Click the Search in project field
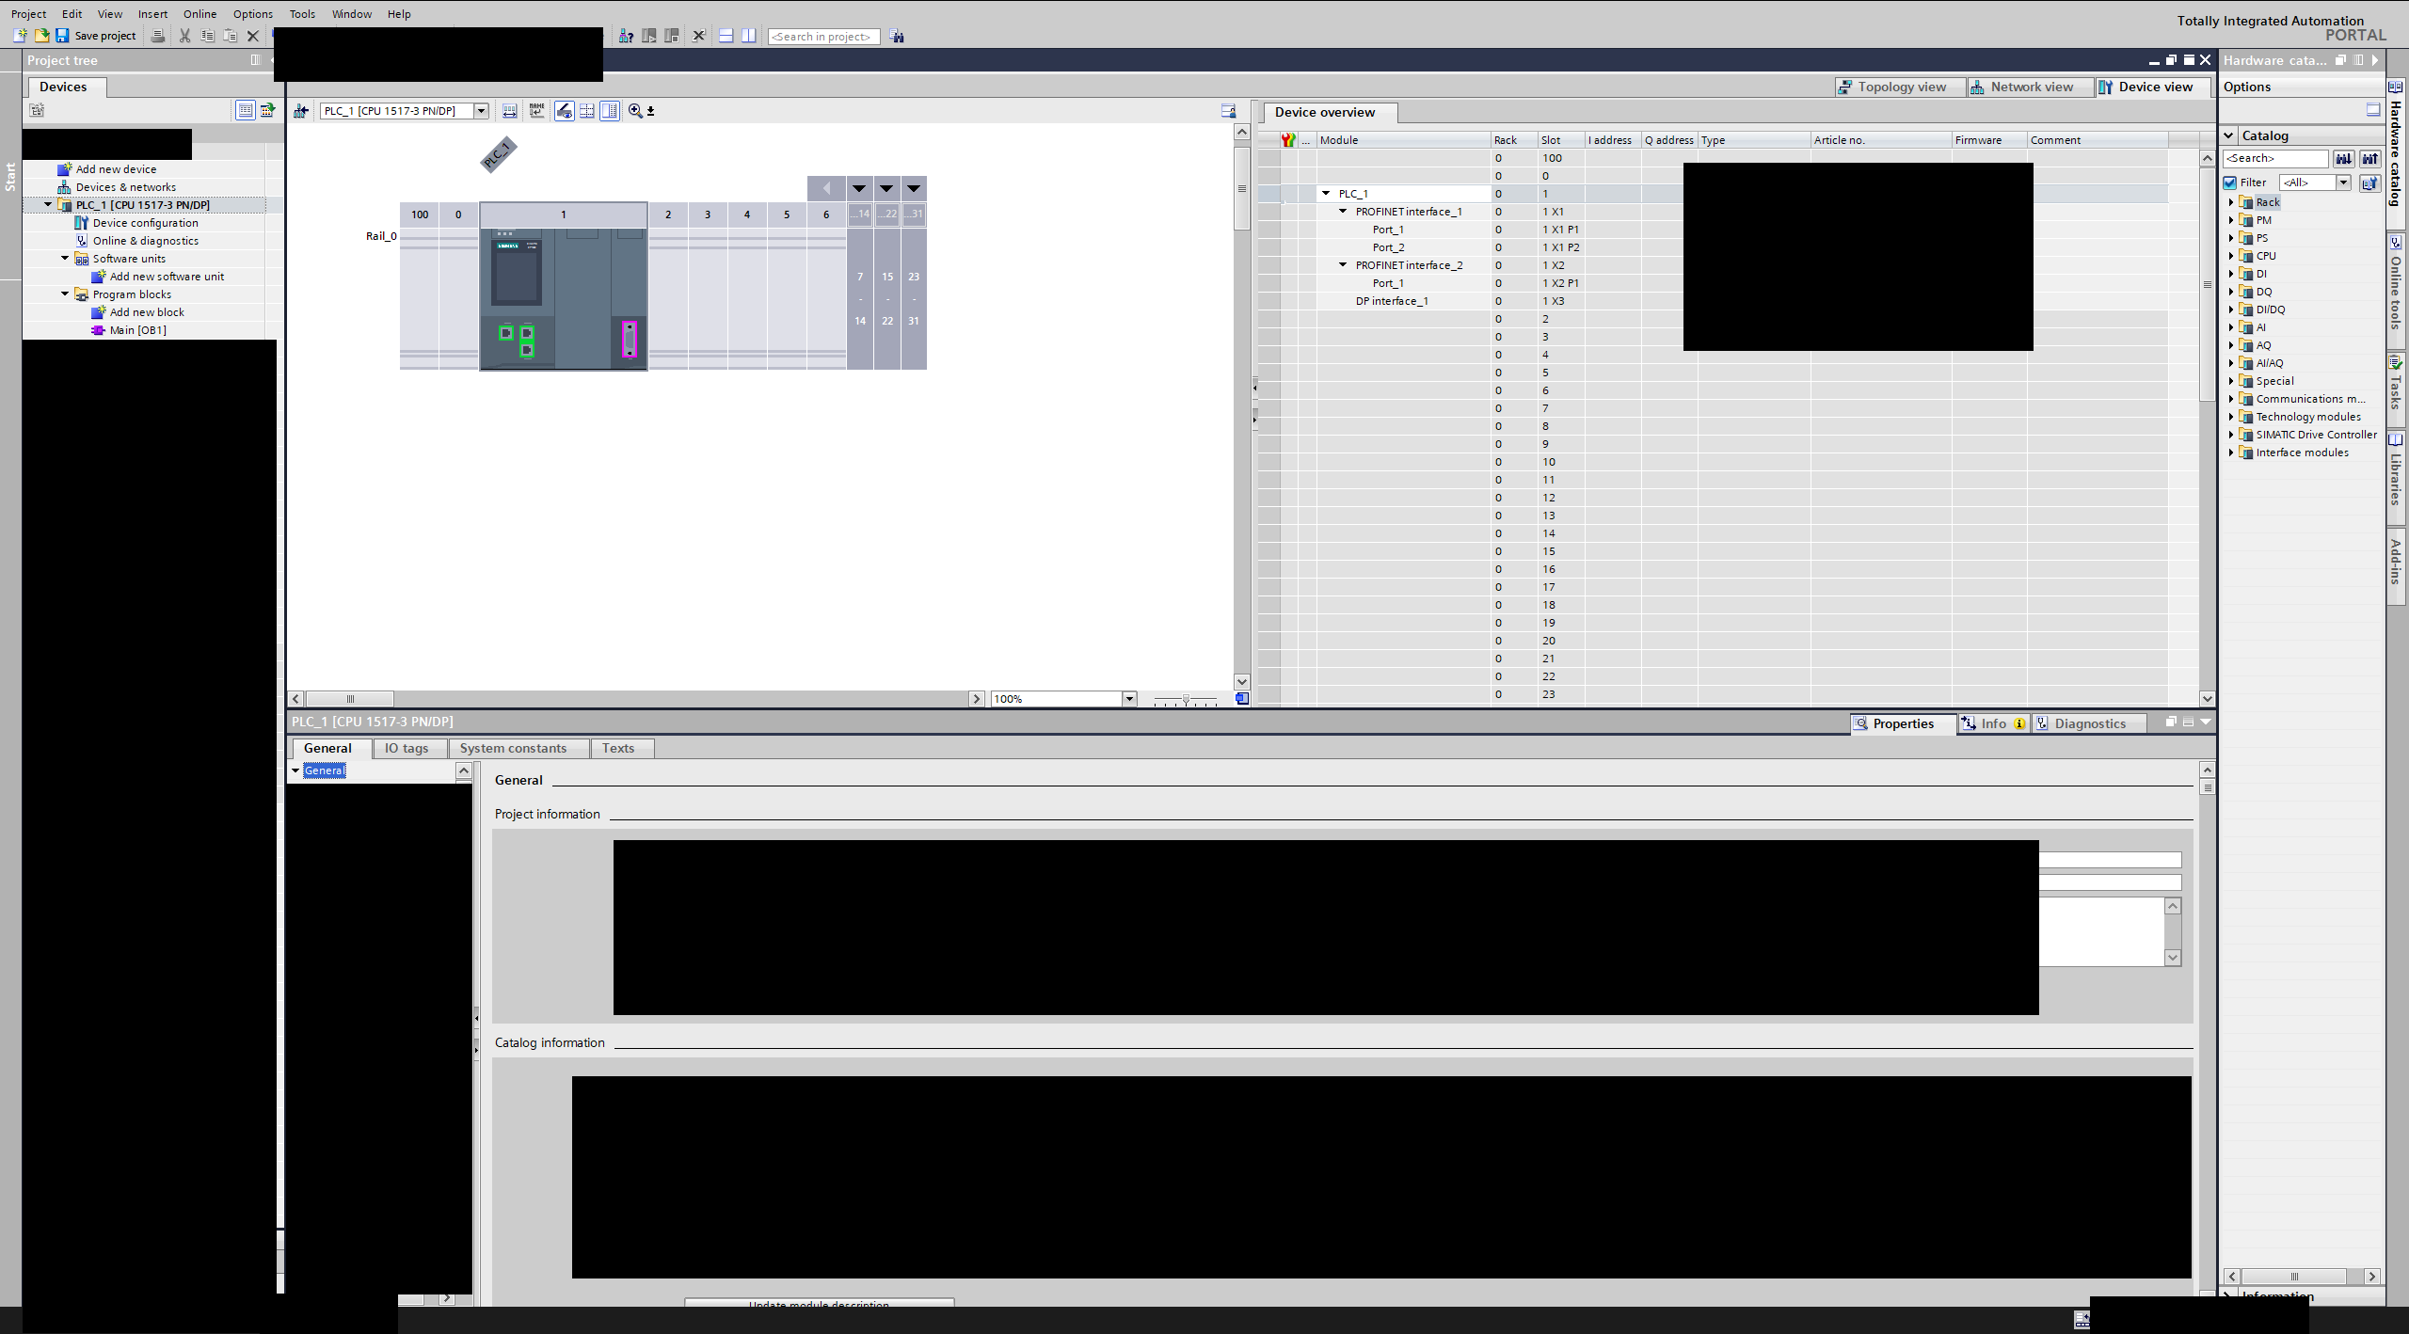The image size is (2409, 1334). coord(823,37)
